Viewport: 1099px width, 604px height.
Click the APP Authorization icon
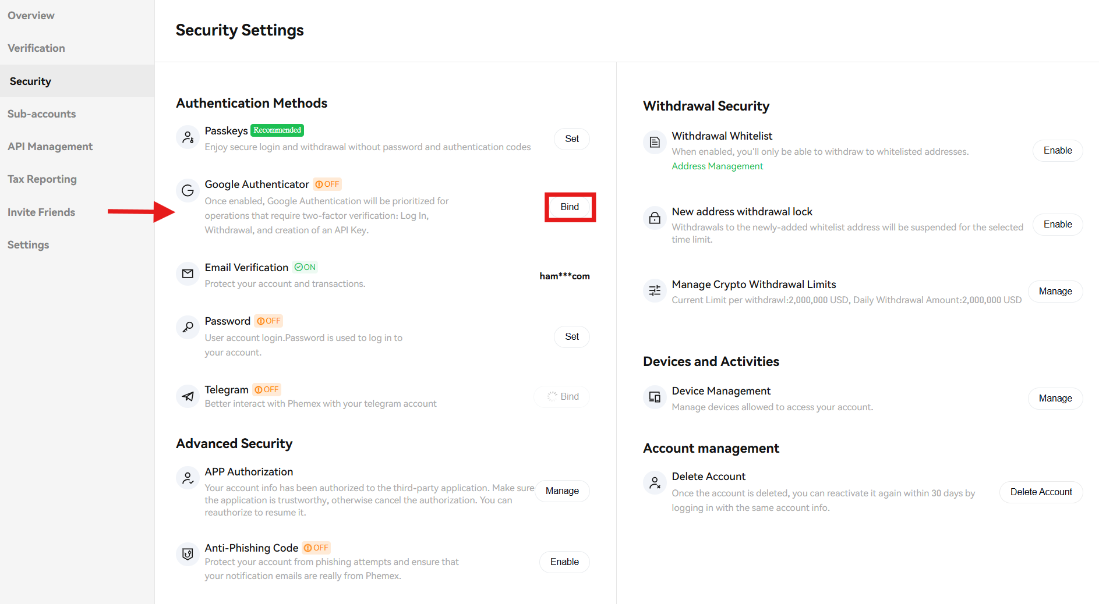pos(188,478)
